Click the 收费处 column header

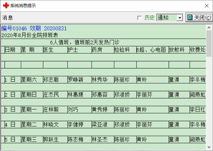198,50
